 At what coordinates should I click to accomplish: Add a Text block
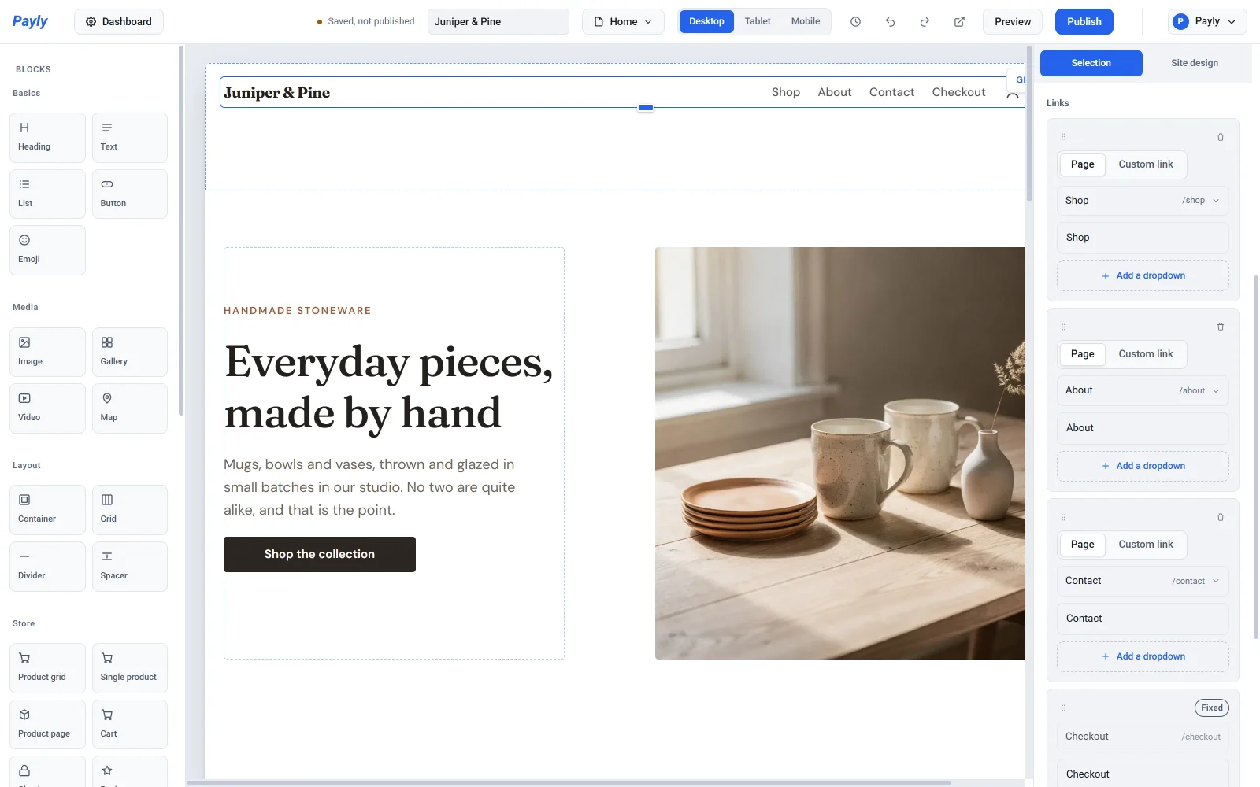[x=130, y=138]
